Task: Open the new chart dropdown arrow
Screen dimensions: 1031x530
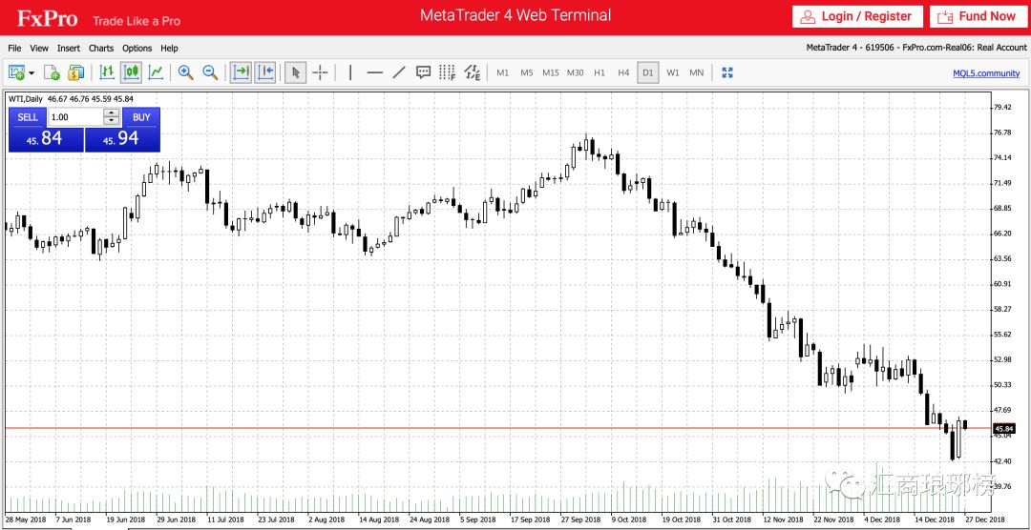Action: pyautogui.click(x=32, y=72)
